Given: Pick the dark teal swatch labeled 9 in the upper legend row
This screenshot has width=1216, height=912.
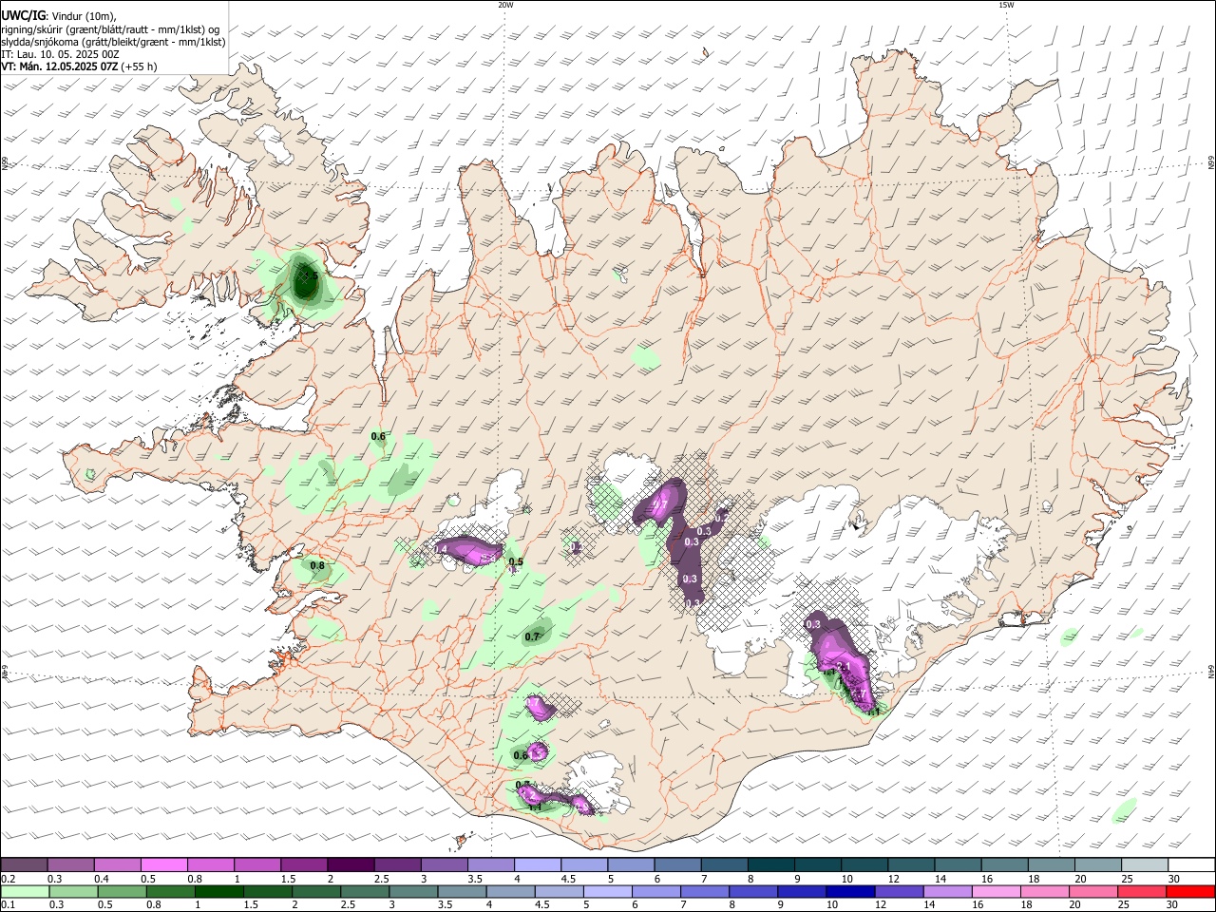Looking at the screenshot, I should [x=817, y=864].
